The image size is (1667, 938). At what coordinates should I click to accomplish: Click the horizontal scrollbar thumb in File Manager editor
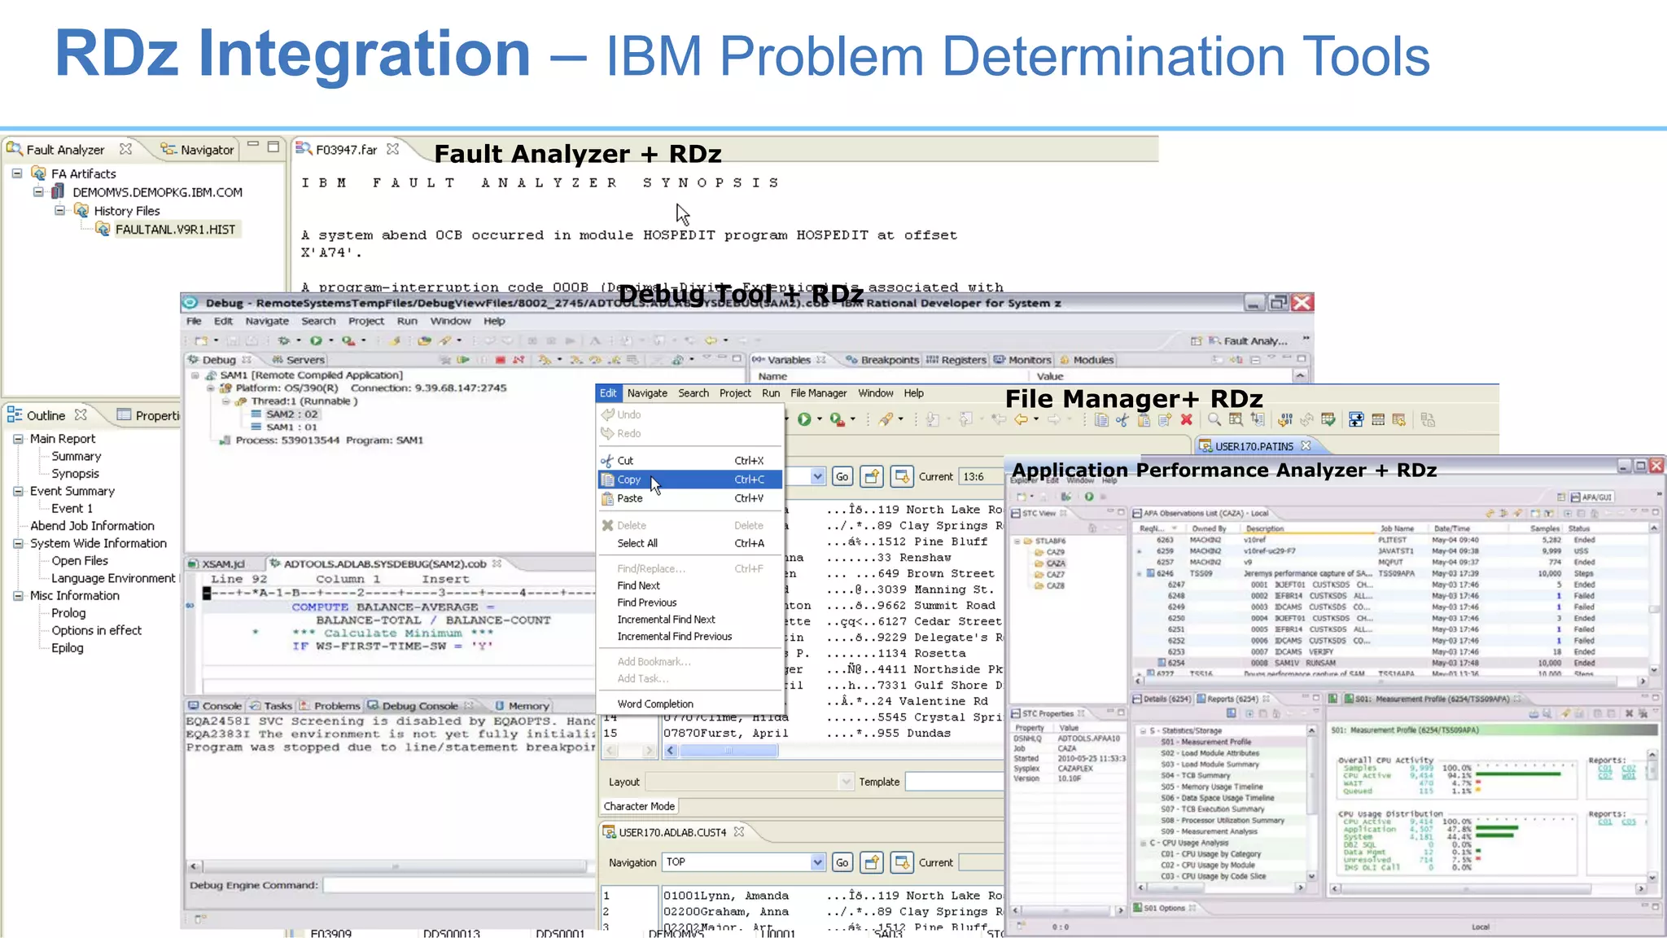728,751
